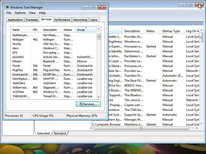This screenshot has height=154, width=206.
Task: Select the WebClient service row
Action: click(54, 83)
